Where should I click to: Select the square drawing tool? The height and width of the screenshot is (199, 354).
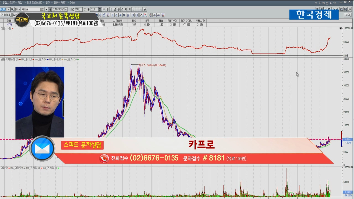click(x=137, y=15)
